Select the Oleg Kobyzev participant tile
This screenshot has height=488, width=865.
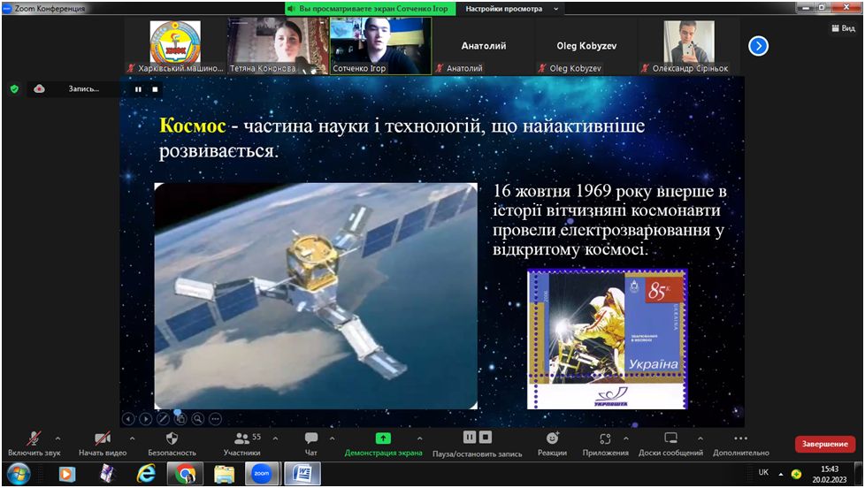(x=586, y=46)
